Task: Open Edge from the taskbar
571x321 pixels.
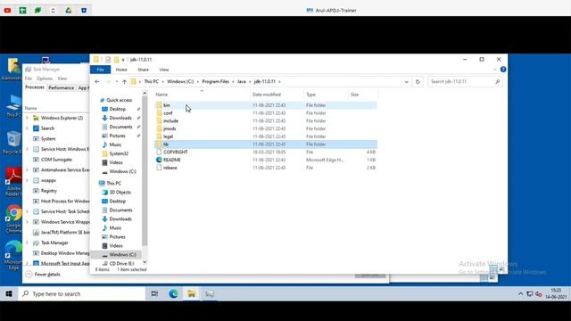Action: coord(173,293)
